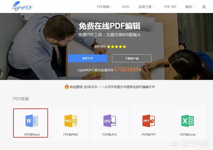Click the 下载客户端 button
This screenshot has width=213, height=150.
(132, 59)
